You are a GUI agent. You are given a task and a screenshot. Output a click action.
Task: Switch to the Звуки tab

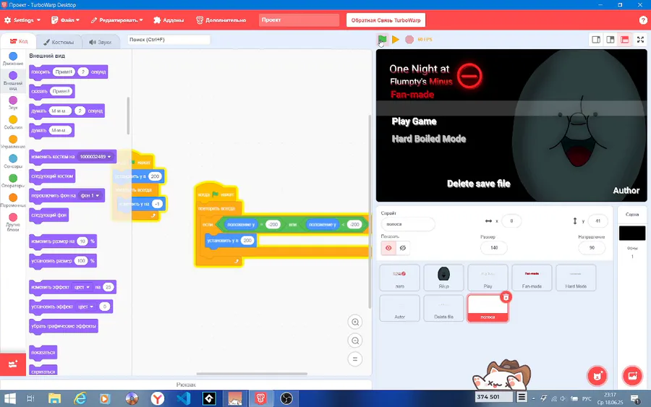point(100,42)
